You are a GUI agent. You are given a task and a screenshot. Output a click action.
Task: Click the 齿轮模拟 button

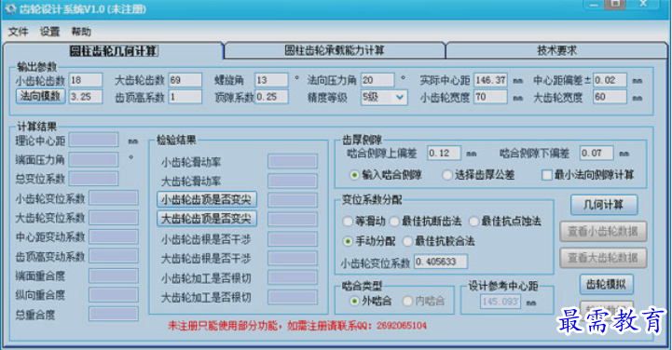click(606, 285)
